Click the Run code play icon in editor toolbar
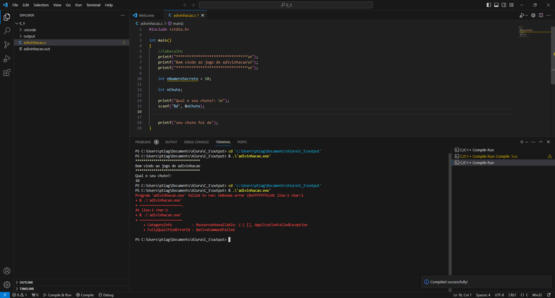This screenshot has width=555, height=298. 522,15
